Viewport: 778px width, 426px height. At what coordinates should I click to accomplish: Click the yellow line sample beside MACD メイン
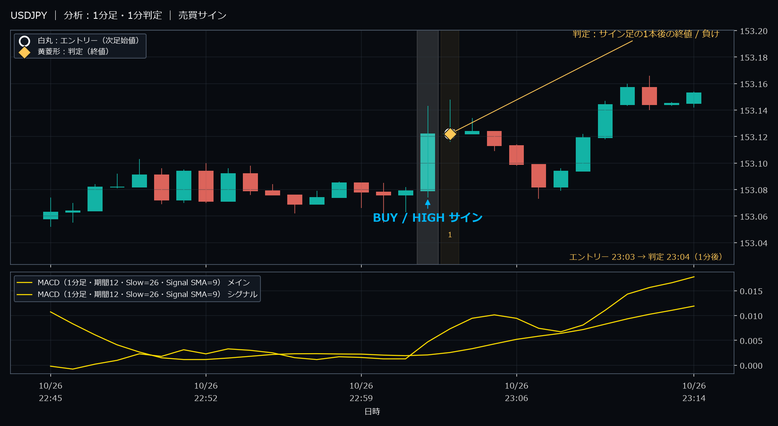point(25,283)
